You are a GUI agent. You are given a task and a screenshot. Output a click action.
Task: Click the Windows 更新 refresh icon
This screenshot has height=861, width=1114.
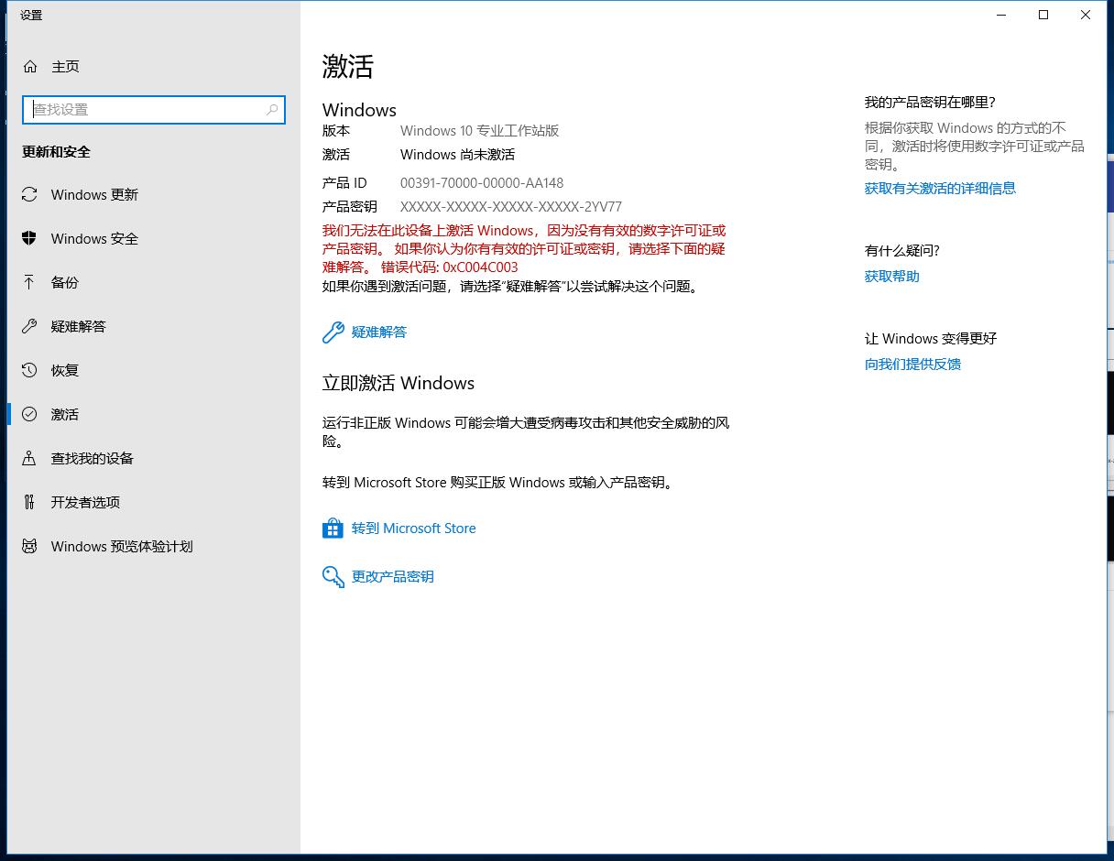29,195
